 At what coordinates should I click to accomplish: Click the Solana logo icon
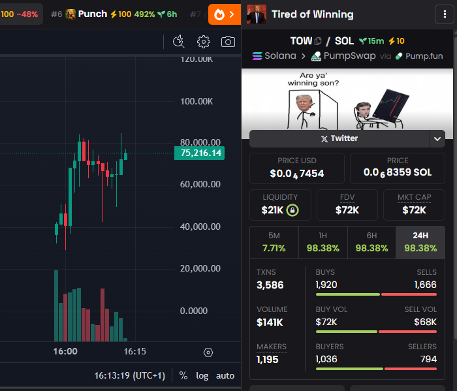[x=257, y=56]
